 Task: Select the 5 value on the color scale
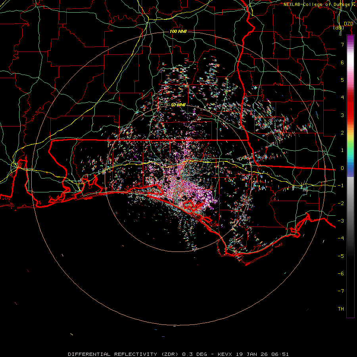(x=342, y=80)
